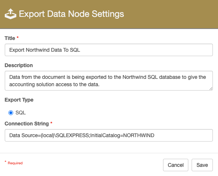Click the red asterisk beside Connection String
Screen dimensions: 218x176
tap(51, 123)
